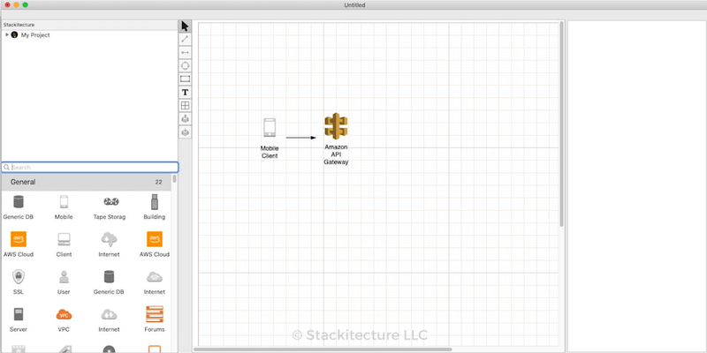Expand the My Project tree node
Screen dimensions: 707x353
(x=7, y=34)
